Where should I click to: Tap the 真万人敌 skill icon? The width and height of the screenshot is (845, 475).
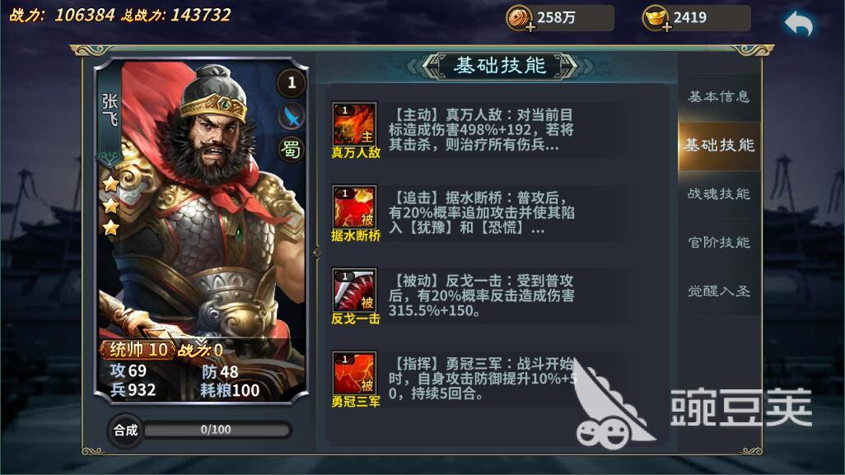click(355, 123)
